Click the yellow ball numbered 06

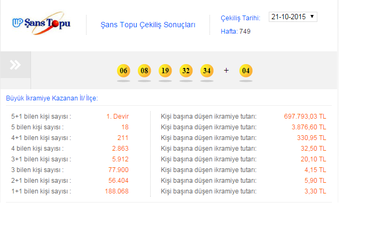tap(123, 71)
